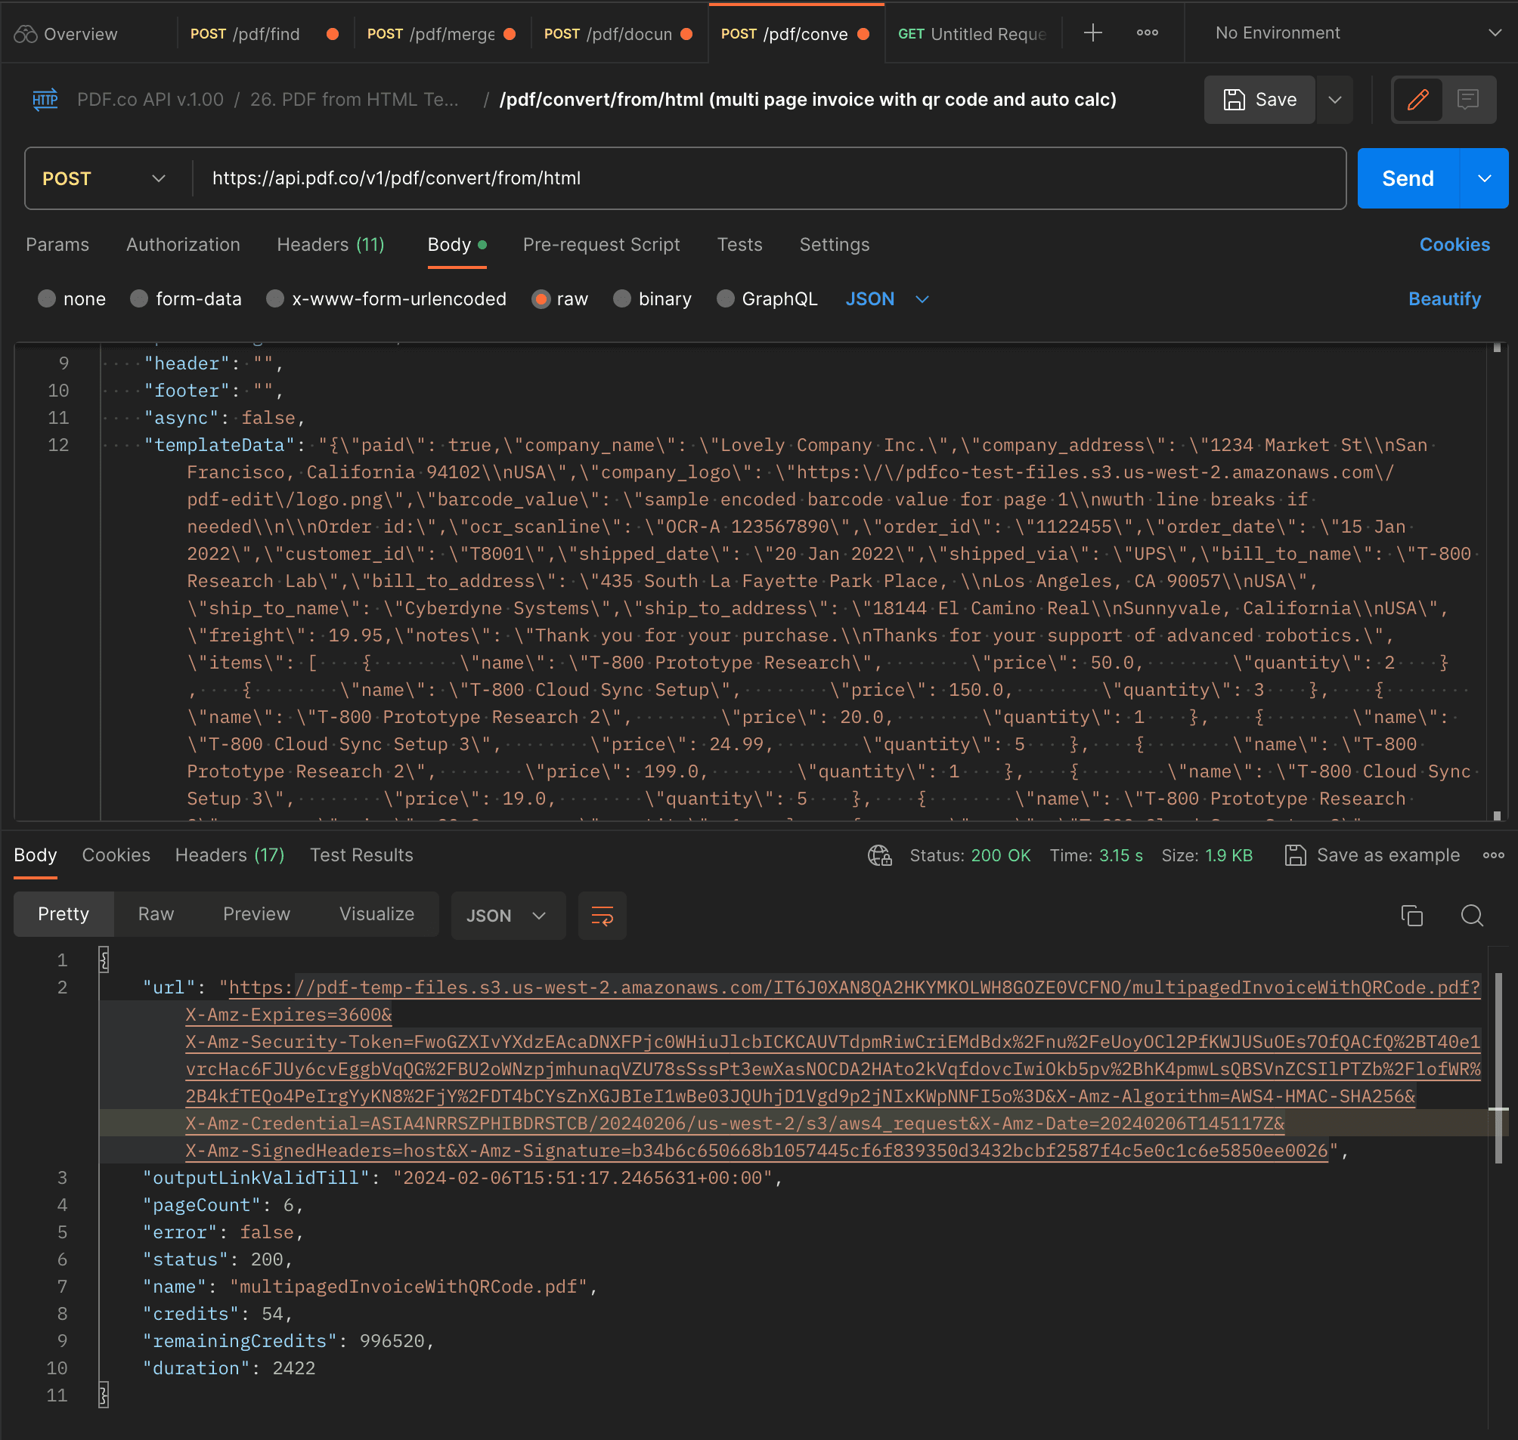The width and height of the screenshot is (1518, 1440).
Task: Select the form-data radio button
Action: click(x=139, y=298)
